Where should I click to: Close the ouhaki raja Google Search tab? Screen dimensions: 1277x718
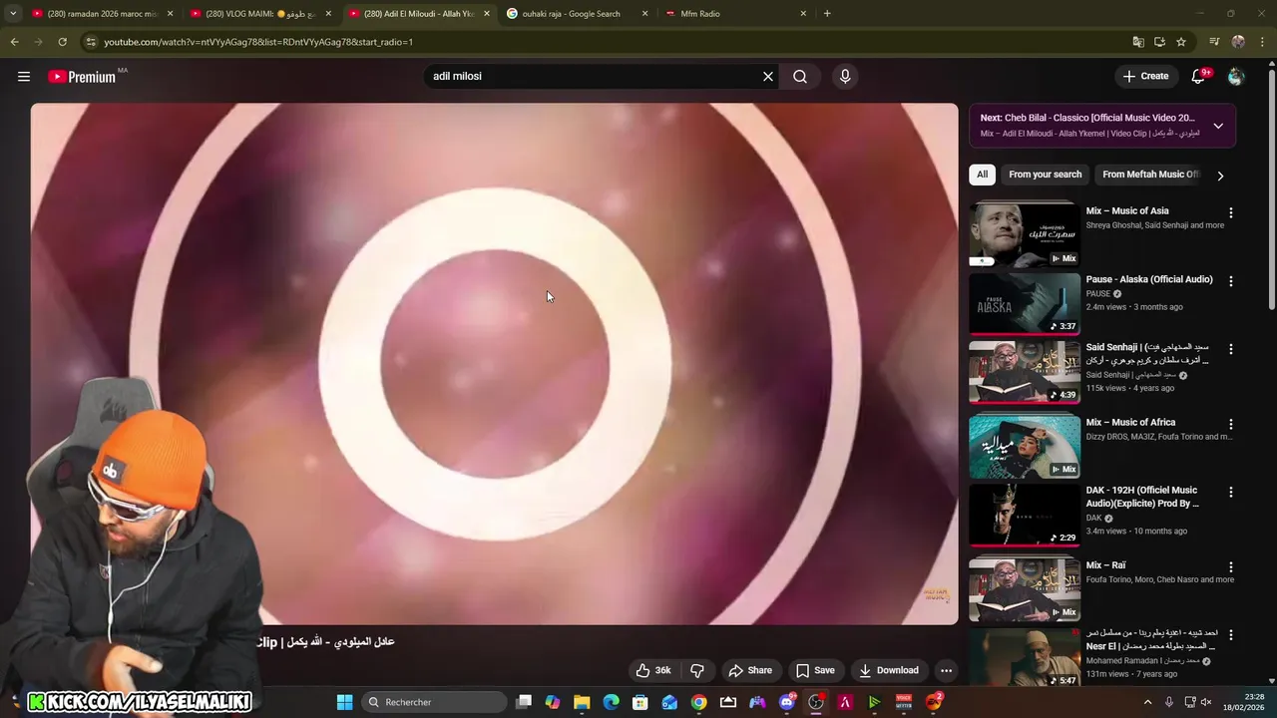pyautogui.click(x=644, y=14)
